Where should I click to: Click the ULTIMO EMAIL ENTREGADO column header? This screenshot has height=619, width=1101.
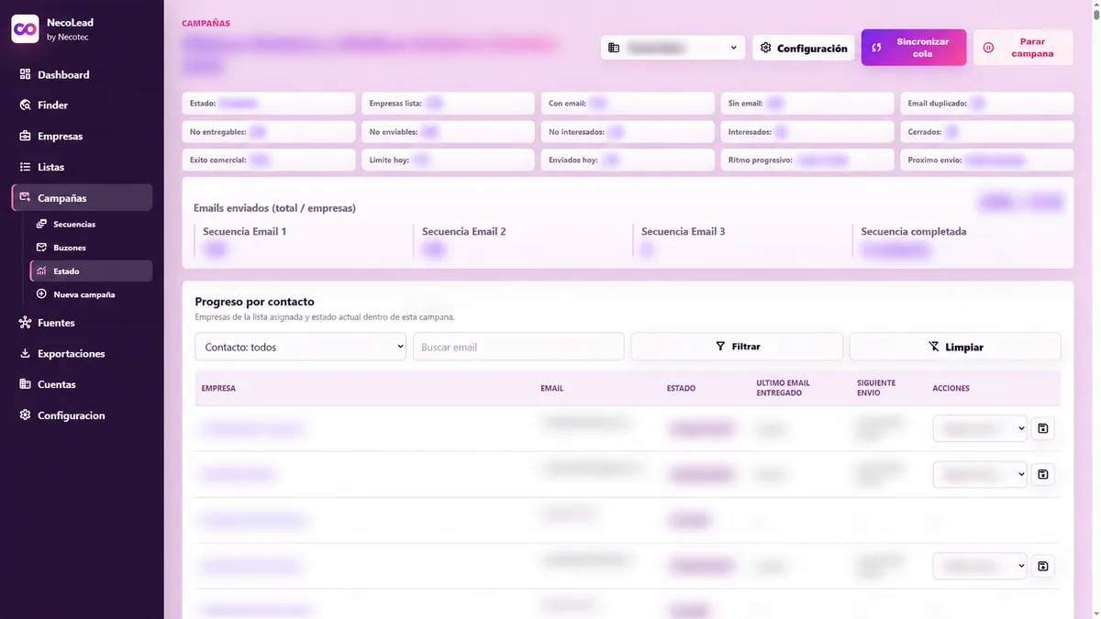pyautogui.click(x=783, y=388)
